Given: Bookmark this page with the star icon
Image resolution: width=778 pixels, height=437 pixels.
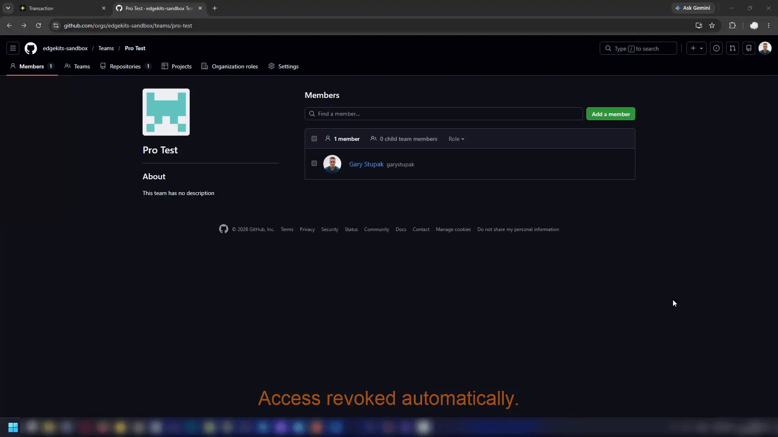Looking at the screenshot, I should [x=712, y=25].
